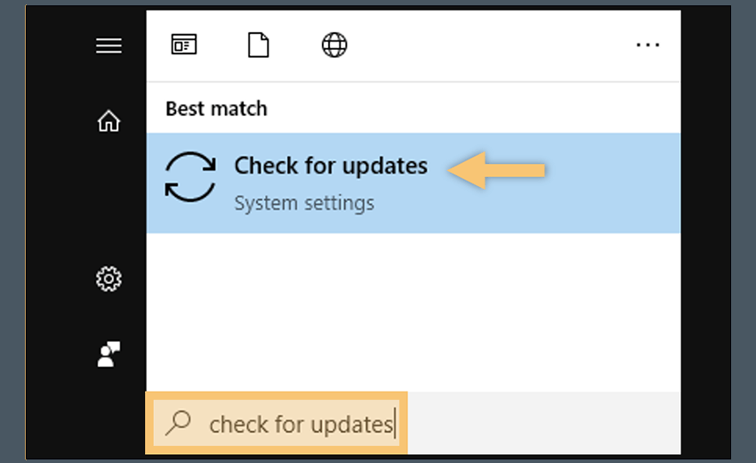Screen dimensions: 756x463
Task: Click the Feedback person icon
Action: coord(109,353)
